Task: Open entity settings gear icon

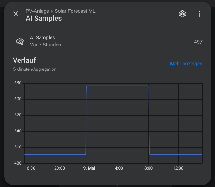Action: click(x=183, y=14)
